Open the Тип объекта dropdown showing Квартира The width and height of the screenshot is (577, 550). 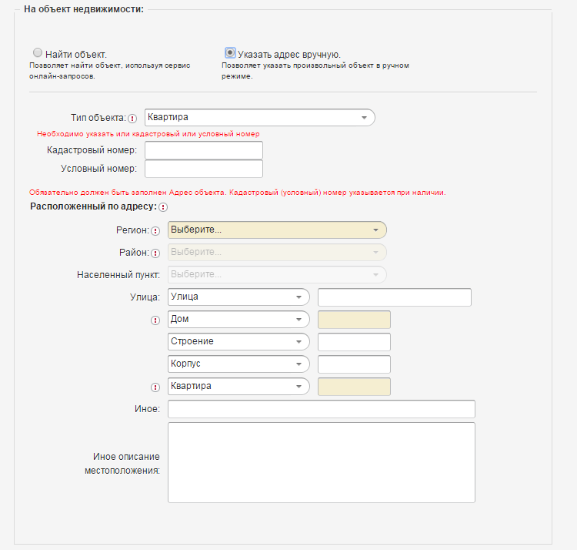point(260,118)
